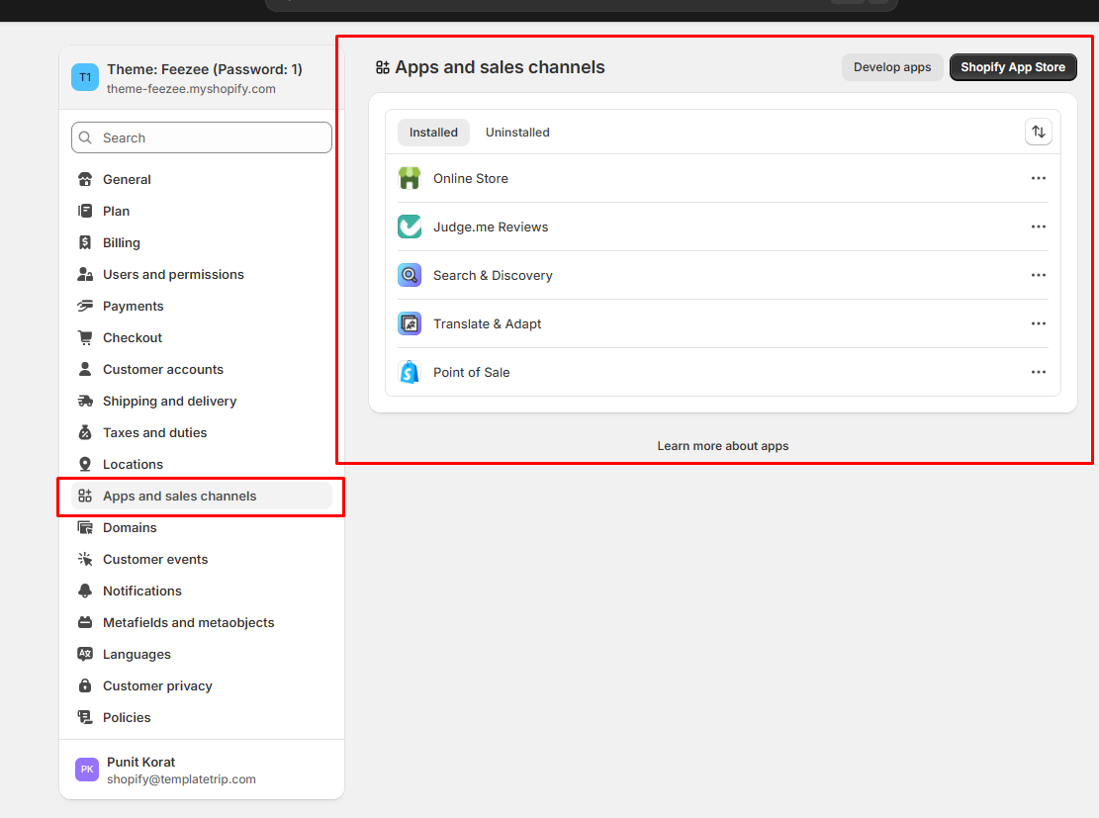Click the Online Store app icon
The image size is (1099, 818).
(410, 178)
